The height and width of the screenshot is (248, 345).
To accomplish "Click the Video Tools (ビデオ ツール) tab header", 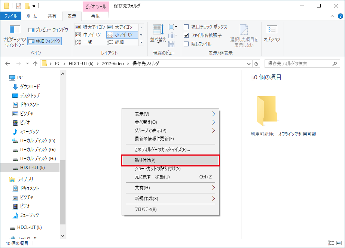I will 95,7.
